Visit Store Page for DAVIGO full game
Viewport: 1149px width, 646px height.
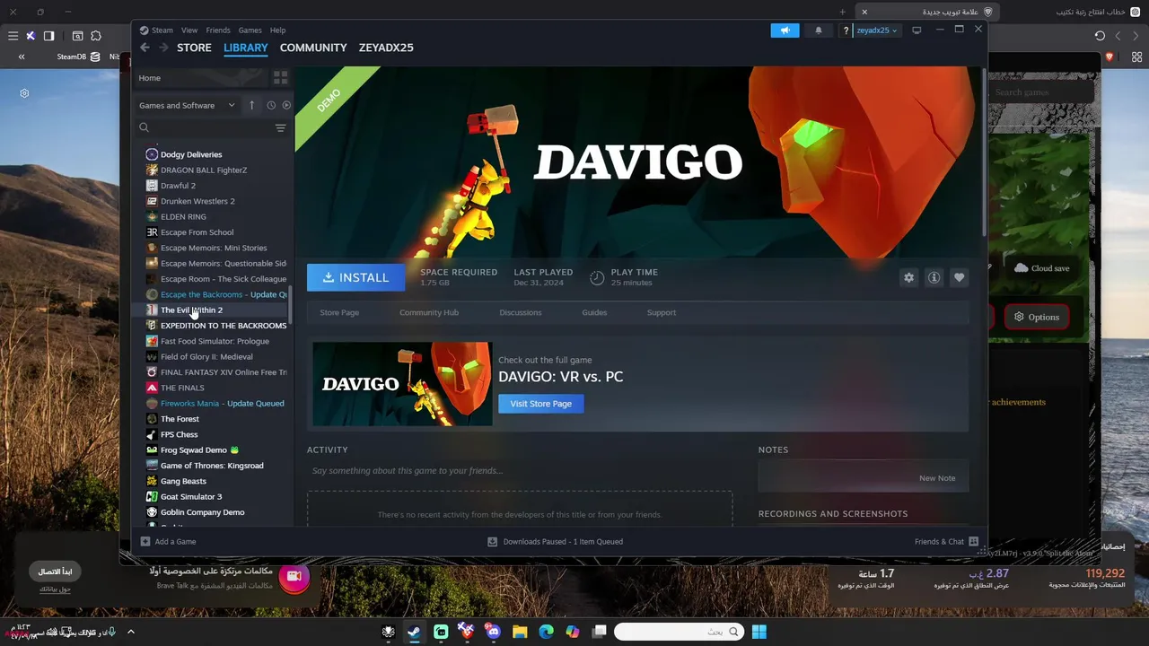click(540, 404)
